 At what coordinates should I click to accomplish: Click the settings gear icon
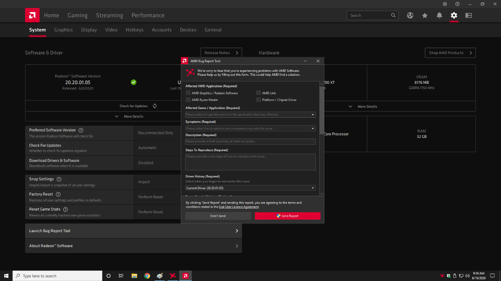point(454,15)
